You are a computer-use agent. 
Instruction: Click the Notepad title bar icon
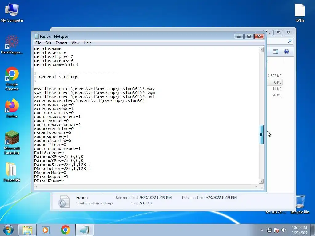[36, 36]
